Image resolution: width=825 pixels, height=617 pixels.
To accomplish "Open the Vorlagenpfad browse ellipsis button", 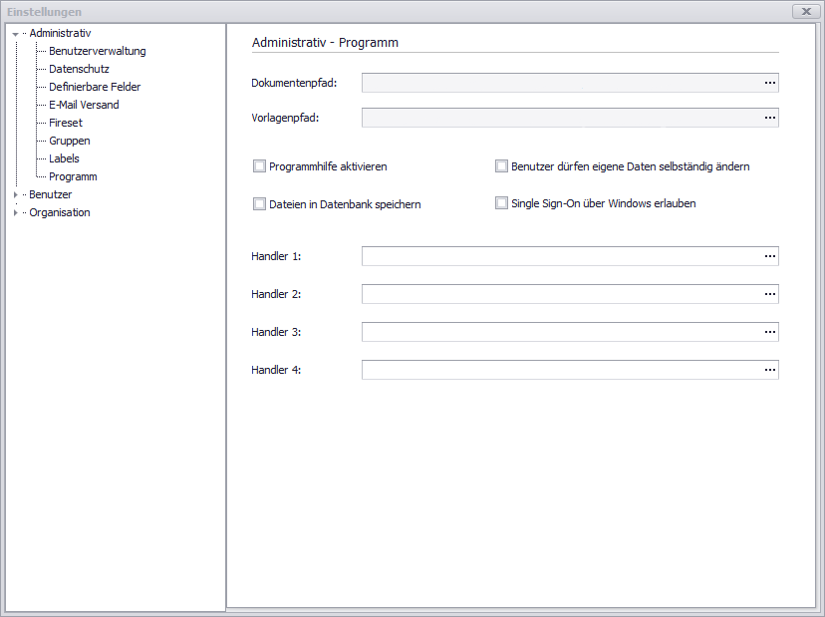I will [x=769, y=118].
